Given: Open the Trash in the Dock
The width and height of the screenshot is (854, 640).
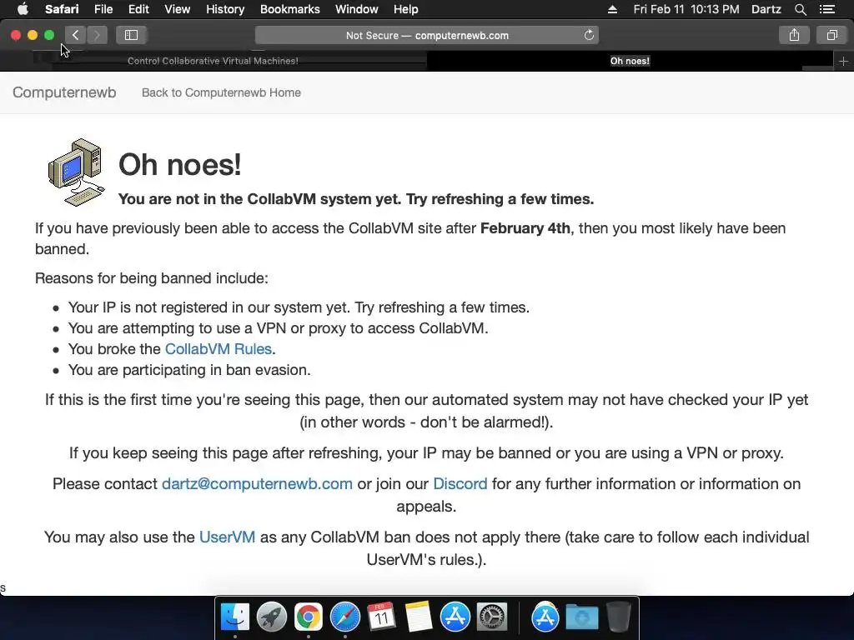Looking at the screenshot, I should click(618, 617).
